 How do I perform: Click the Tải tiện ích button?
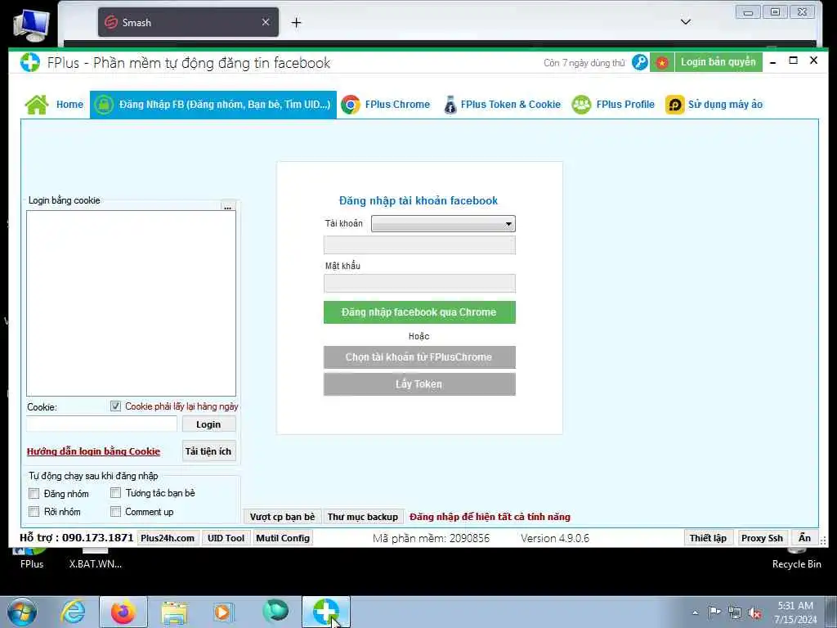[x=208, y=451]
